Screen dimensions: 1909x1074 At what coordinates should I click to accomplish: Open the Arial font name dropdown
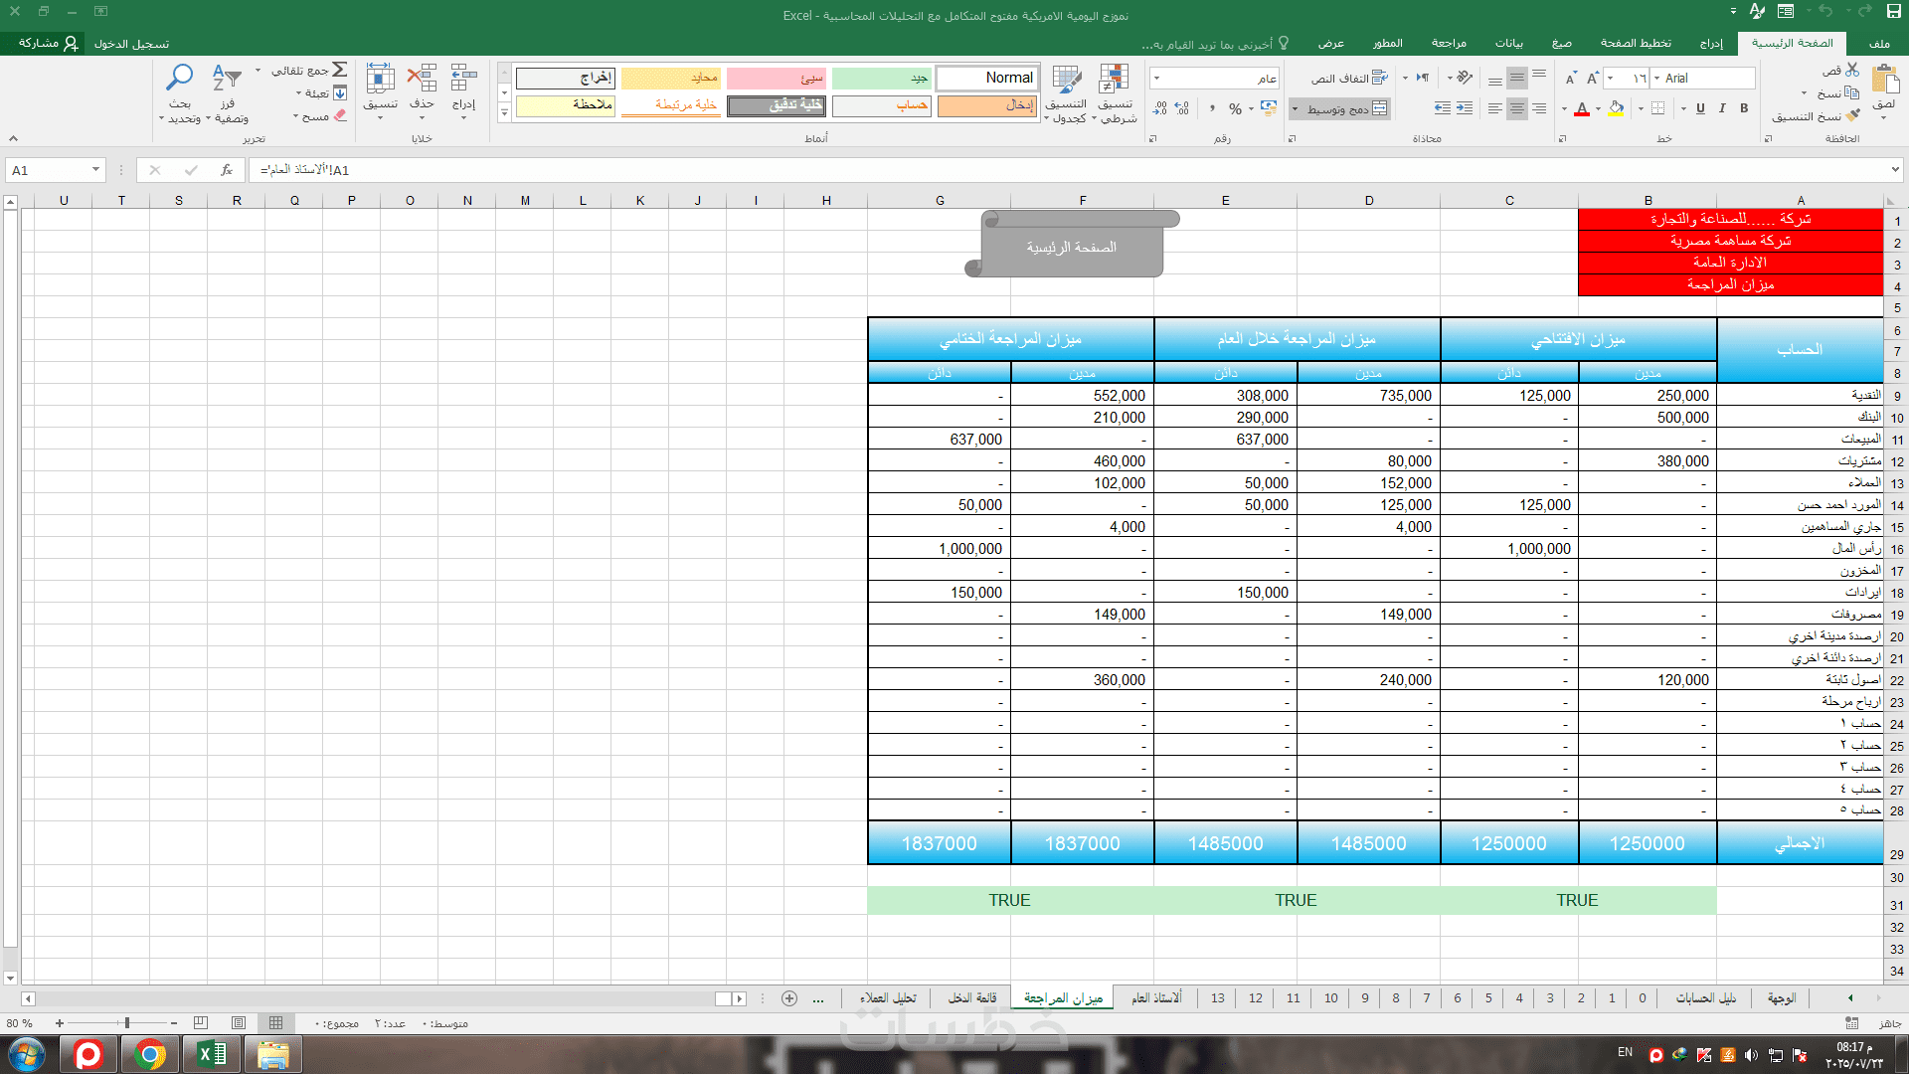(x=1657, y=78)
